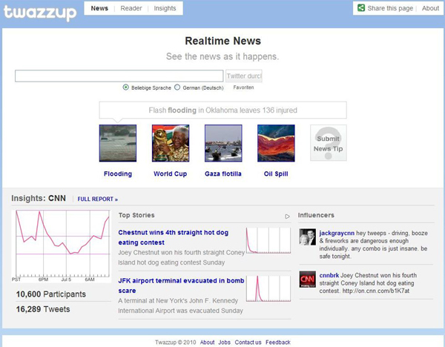This screenshot has width=445, height=347.
Task: Open the World Cup thumbnail image
Action: click(171, 143)
